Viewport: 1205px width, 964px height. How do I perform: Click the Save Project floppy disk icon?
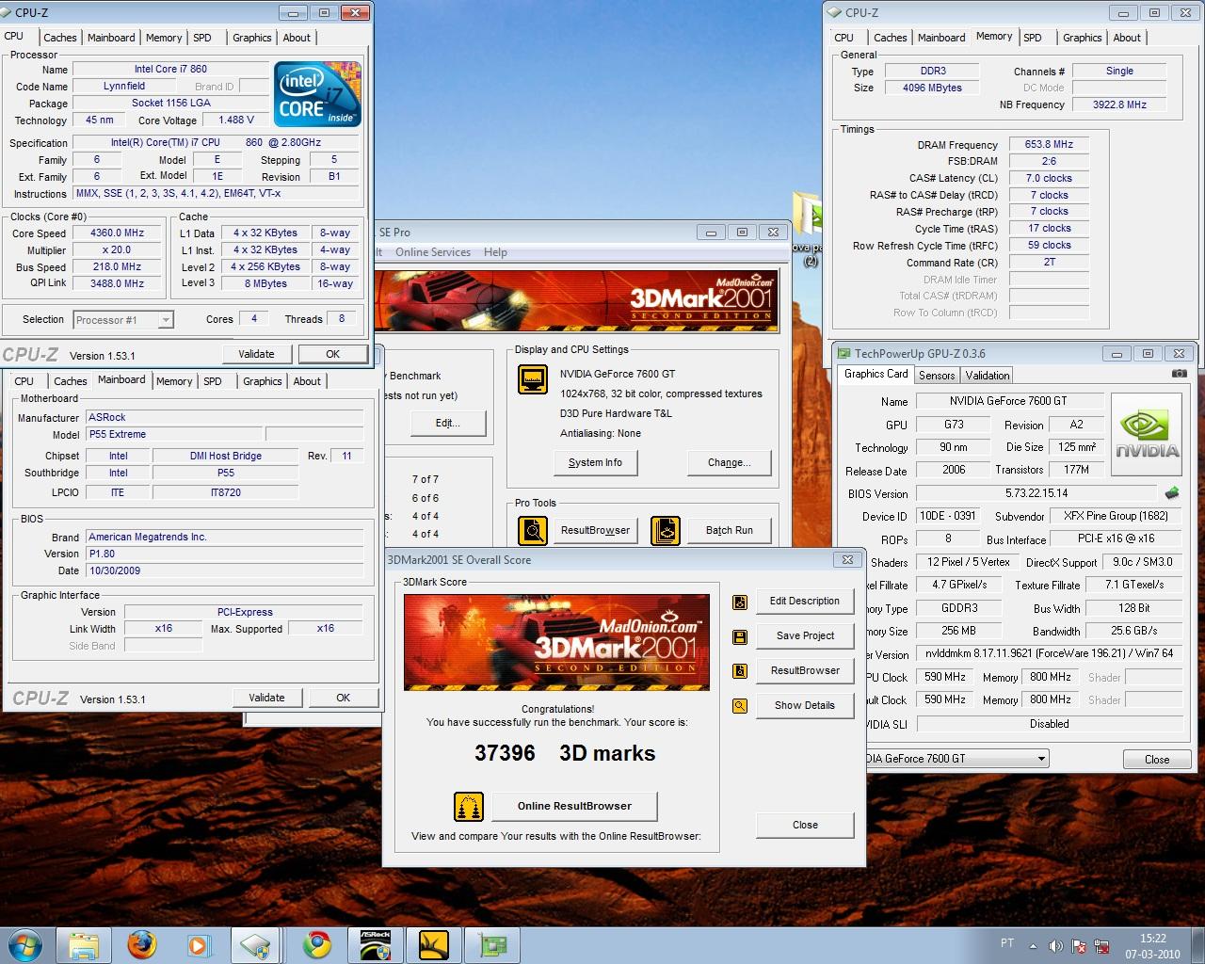click(740, 636)
